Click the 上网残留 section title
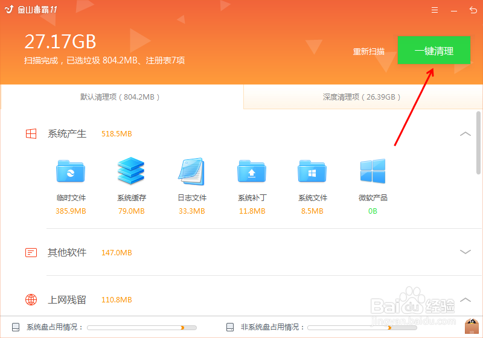This screenshot has height=338, width=483. (67, 299)
